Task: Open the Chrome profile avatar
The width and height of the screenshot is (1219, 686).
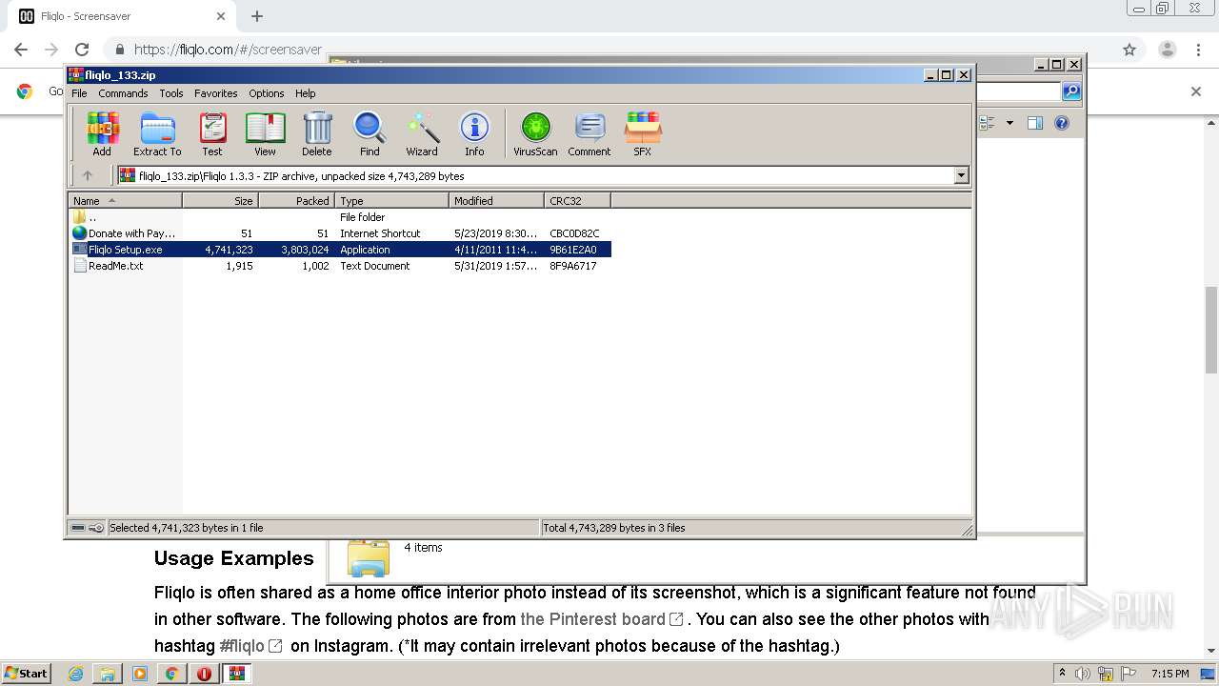Action: pos(1168,50)
